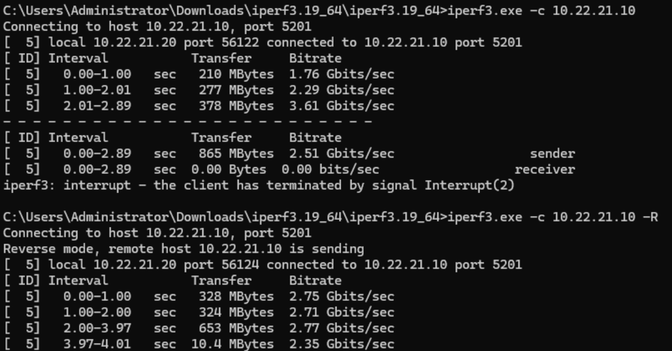Click the 3.61 Gbits/sec bitrate value

(341, 106)
